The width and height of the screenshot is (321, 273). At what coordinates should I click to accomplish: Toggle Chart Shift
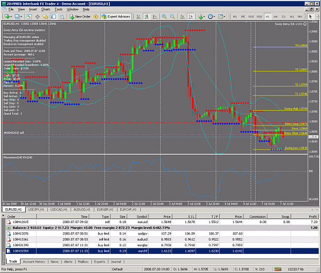coord(191,16)
